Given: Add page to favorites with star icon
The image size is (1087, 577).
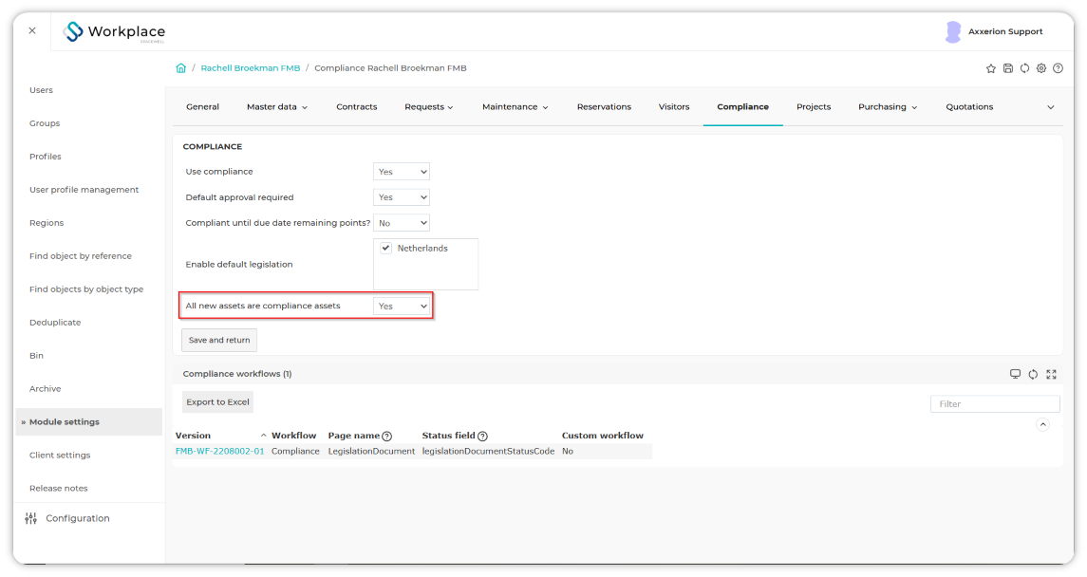Looking at the screenshot, I should pyautogui.click(x=990, y=68).
